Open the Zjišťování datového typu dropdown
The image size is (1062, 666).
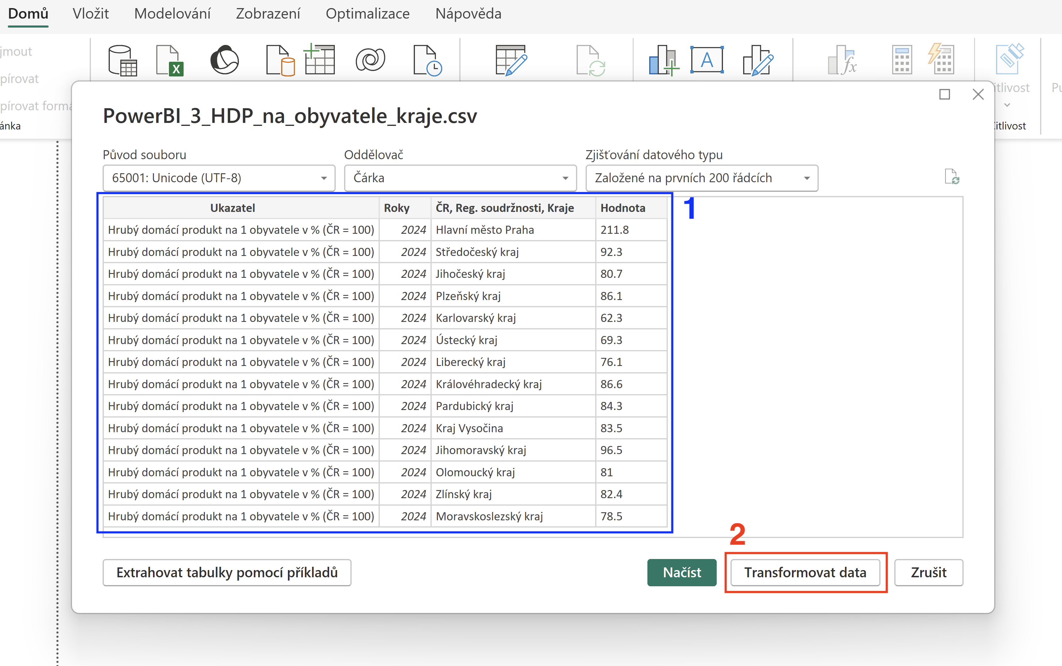[701, 178]
